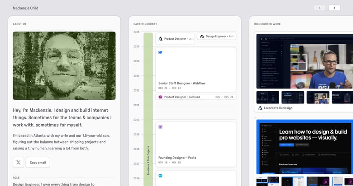Select the Product Designer Gumroad entry

[196, 97]
